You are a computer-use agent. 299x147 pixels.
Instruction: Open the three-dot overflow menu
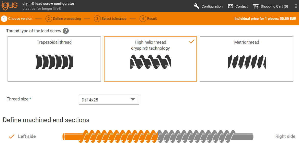coord(296,6)
